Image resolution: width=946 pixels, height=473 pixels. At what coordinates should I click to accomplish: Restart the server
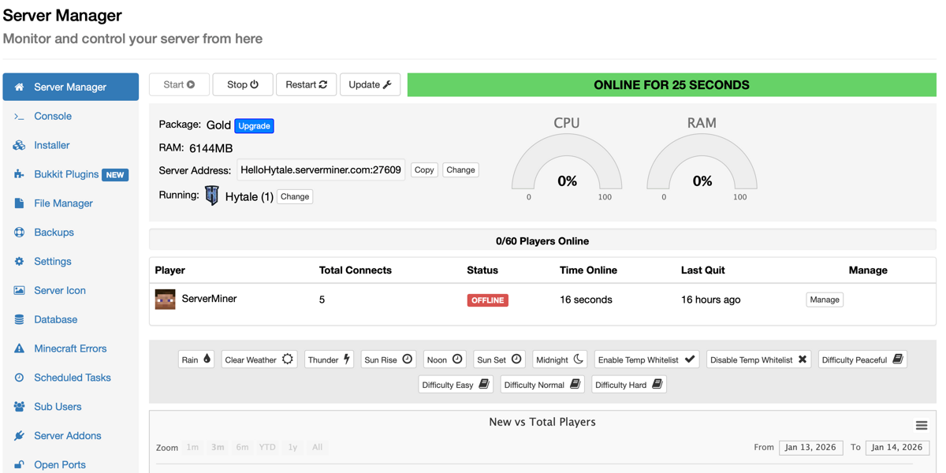click(x=306, y=84)
